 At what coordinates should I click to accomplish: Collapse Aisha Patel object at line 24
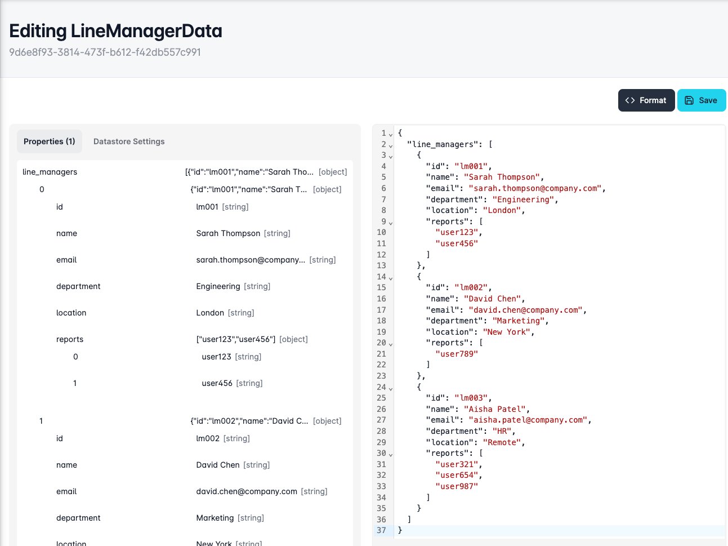(x=391, y=388)
